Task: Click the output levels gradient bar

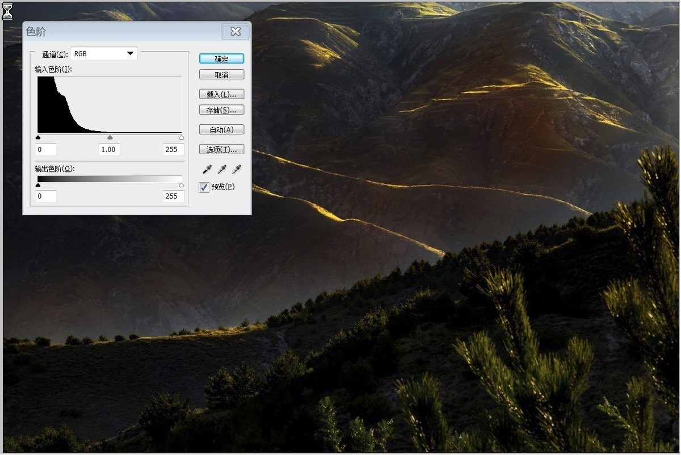Action: tap(110, 179)
